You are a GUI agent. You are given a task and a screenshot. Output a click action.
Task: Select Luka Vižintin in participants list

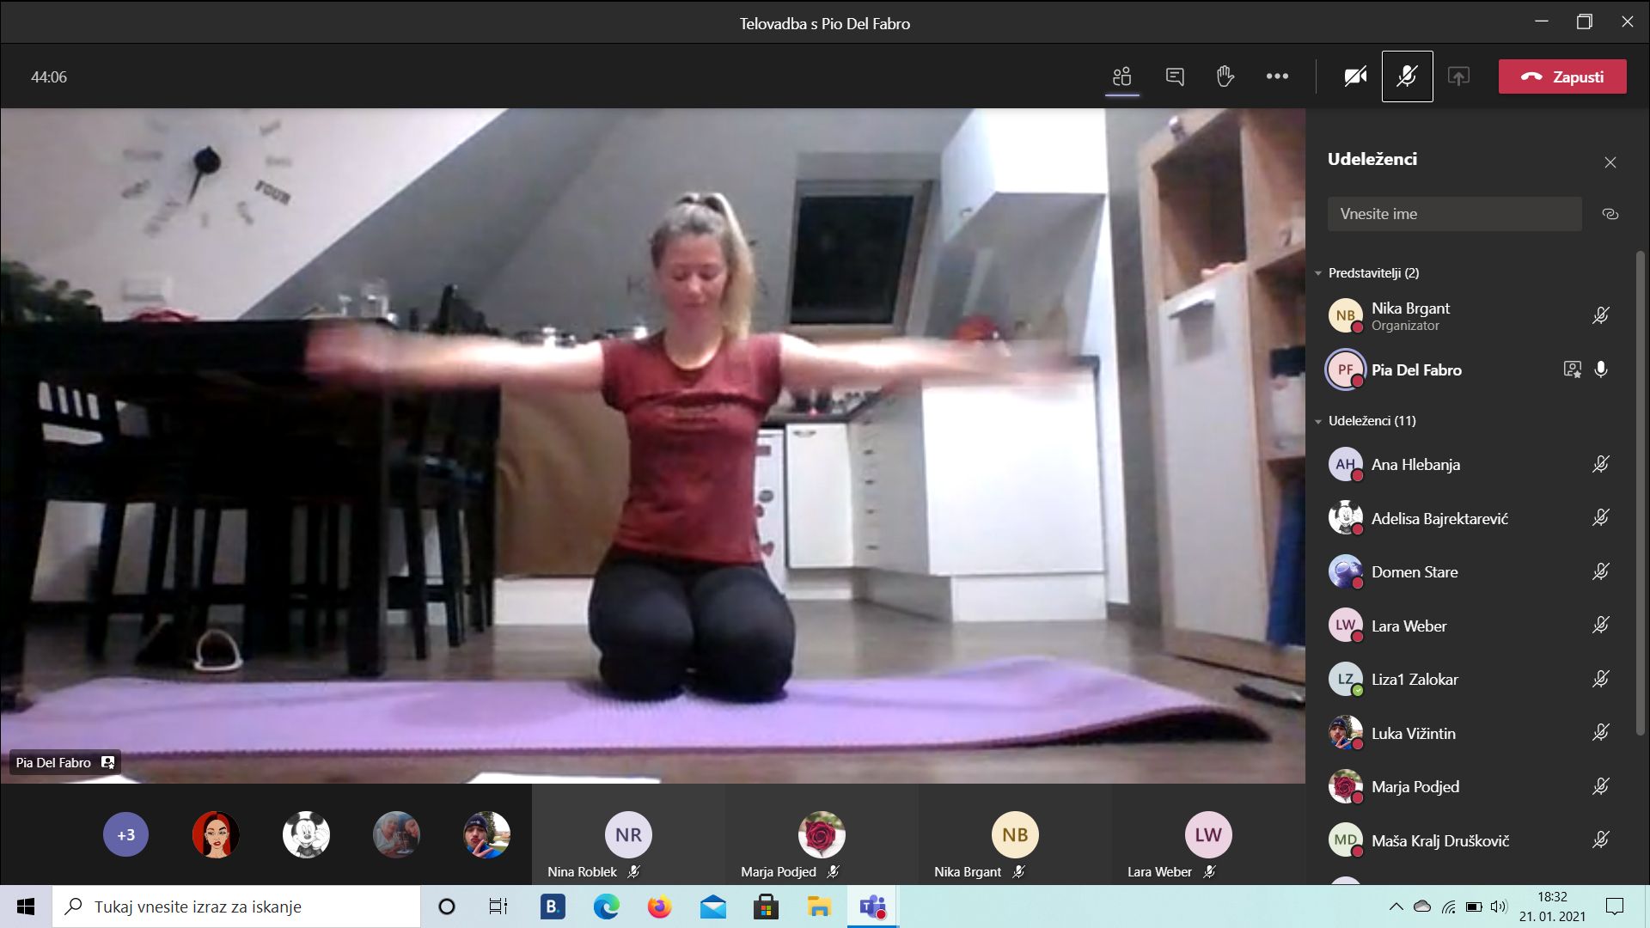coord(1413,733)
